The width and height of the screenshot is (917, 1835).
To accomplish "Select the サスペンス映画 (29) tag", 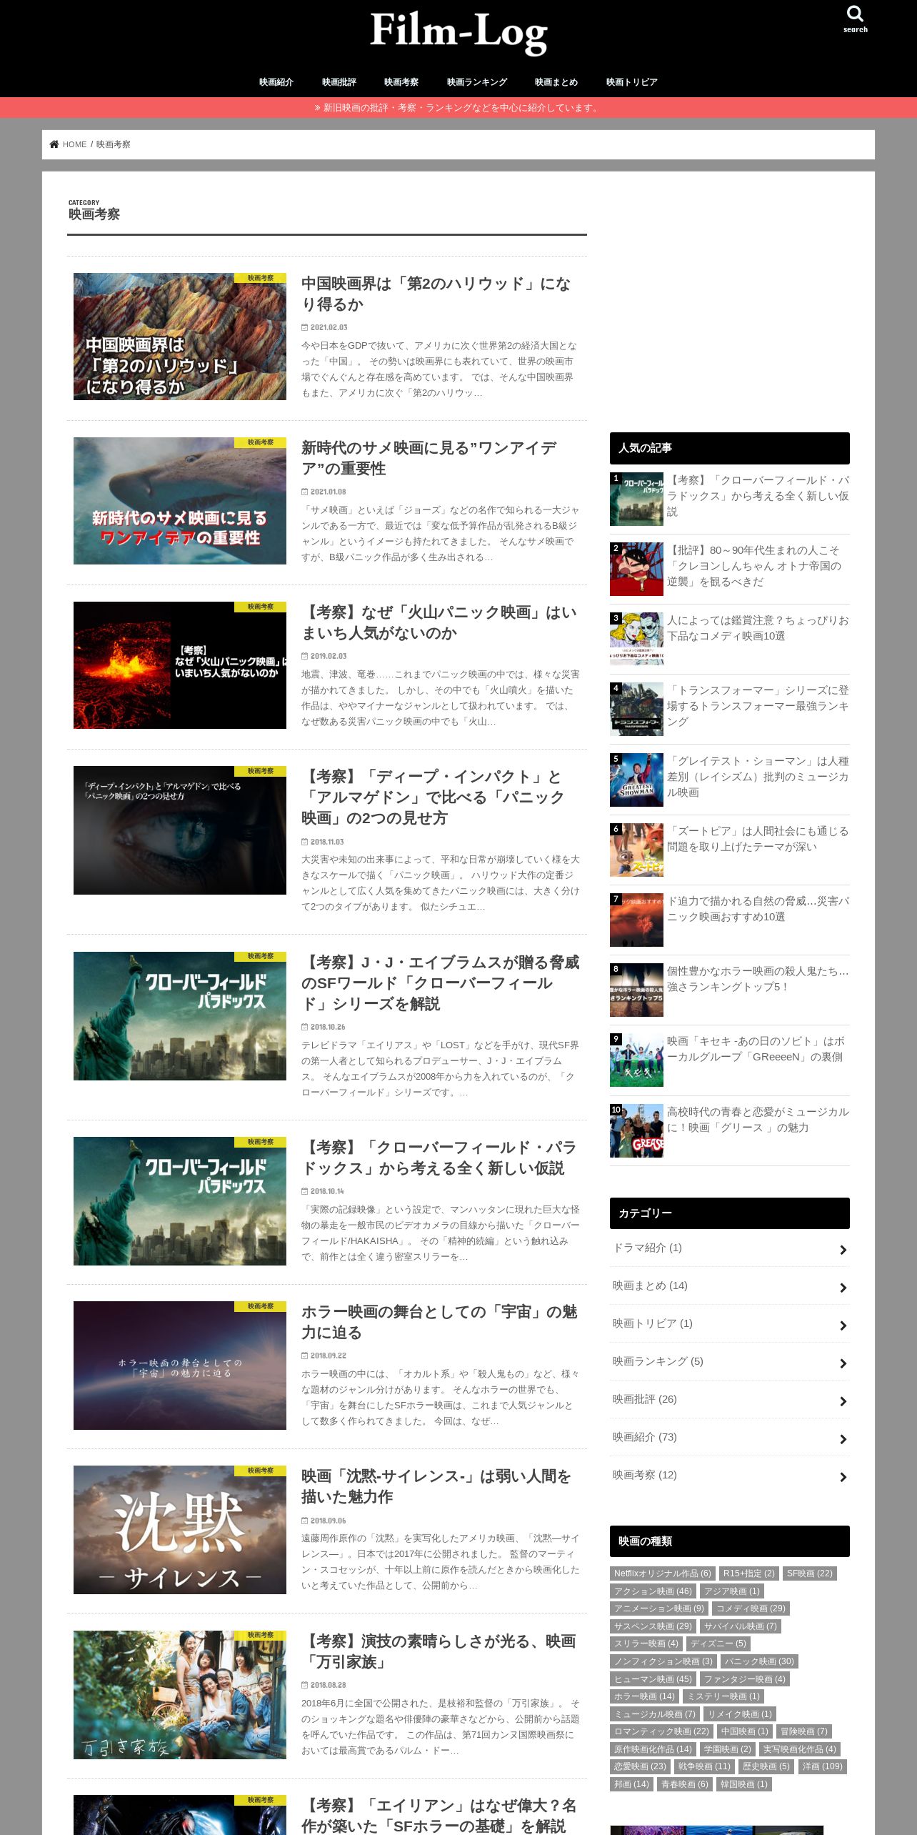I will tap(653, 1626).
